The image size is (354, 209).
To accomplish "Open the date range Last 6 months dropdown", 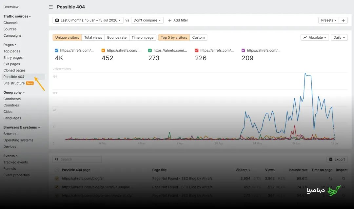I will pos(88,20).
